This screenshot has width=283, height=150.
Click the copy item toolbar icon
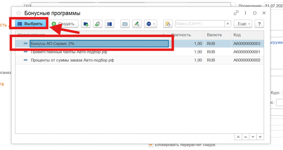tap(98, 24)
